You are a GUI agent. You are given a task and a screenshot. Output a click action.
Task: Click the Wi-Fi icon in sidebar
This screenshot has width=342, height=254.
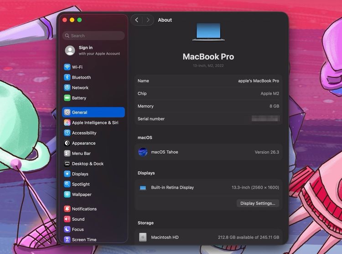pyautogui.click(x=67, y=67)
